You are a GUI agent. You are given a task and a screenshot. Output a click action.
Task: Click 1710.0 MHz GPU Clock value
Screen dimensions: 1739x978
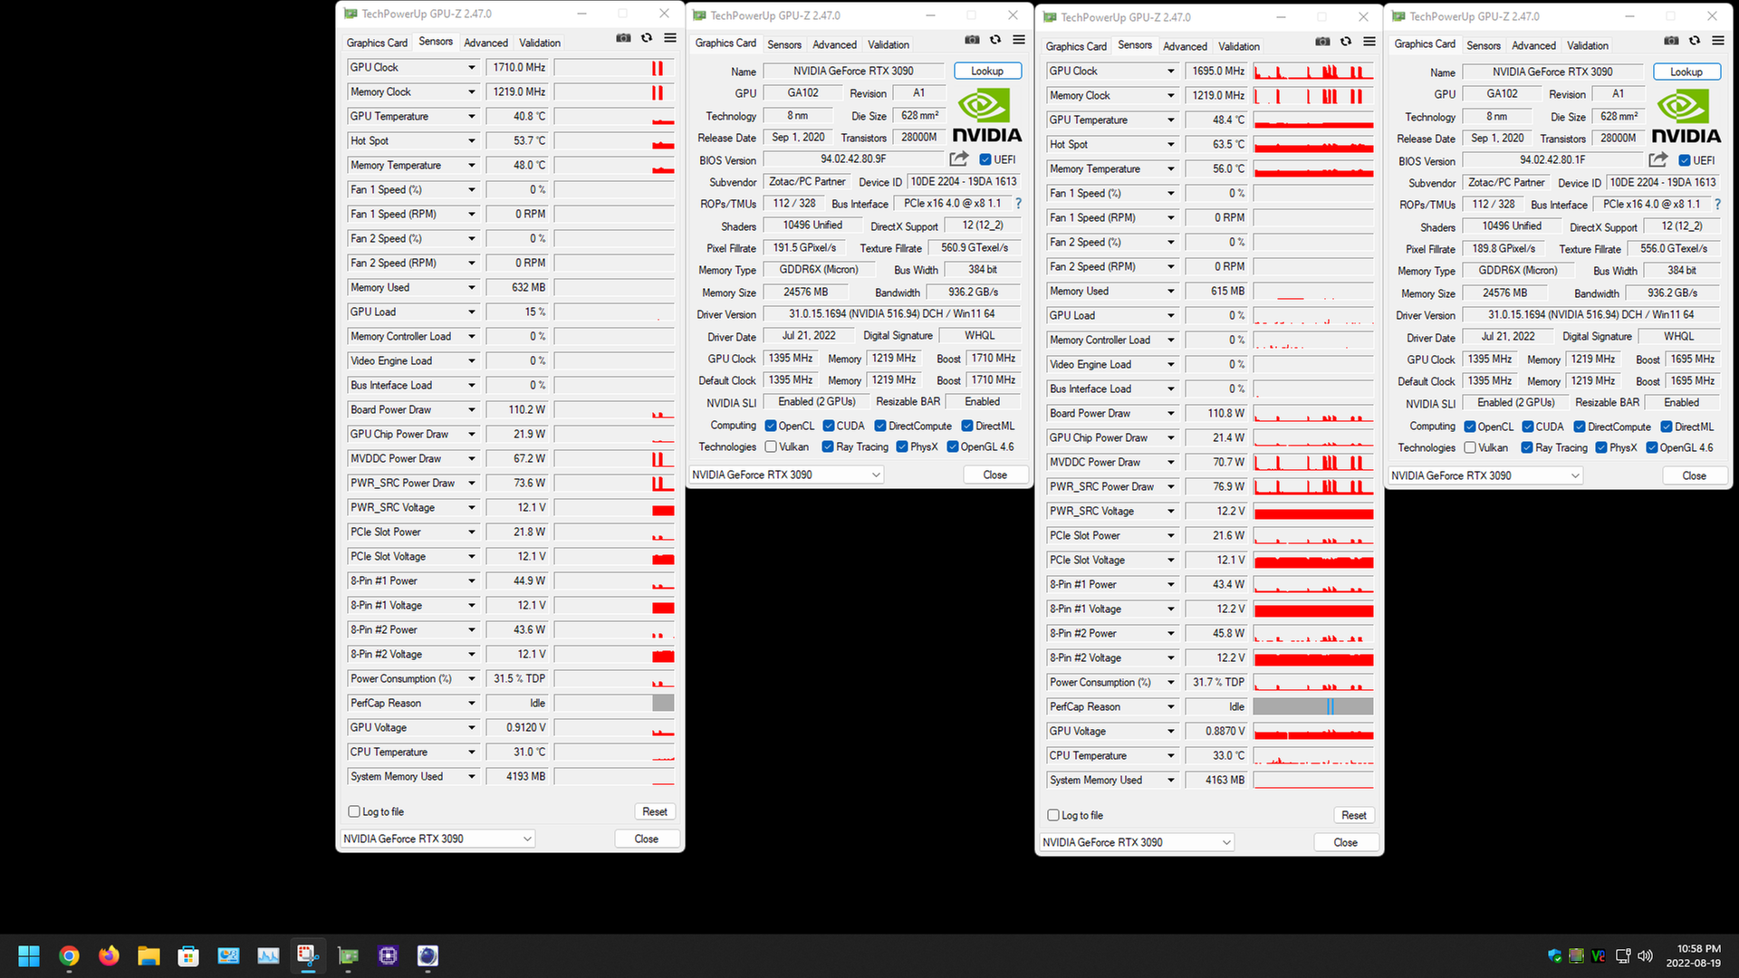518,67
